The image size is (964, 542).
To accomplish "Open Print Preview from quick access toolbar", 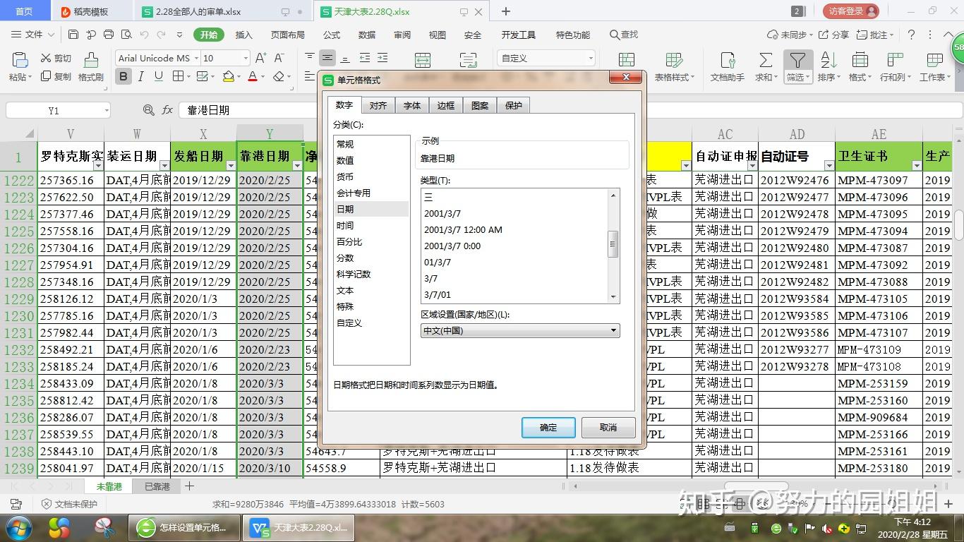I will pyautogui.click(x=126, y=35).
